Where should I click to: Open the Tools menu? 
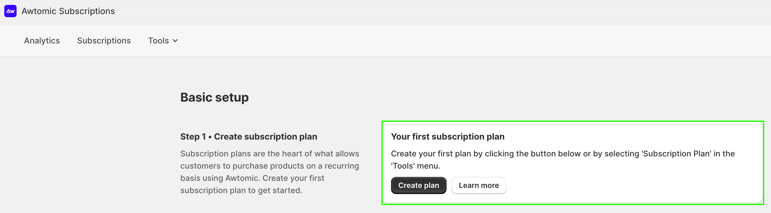[x=163, y=41]
